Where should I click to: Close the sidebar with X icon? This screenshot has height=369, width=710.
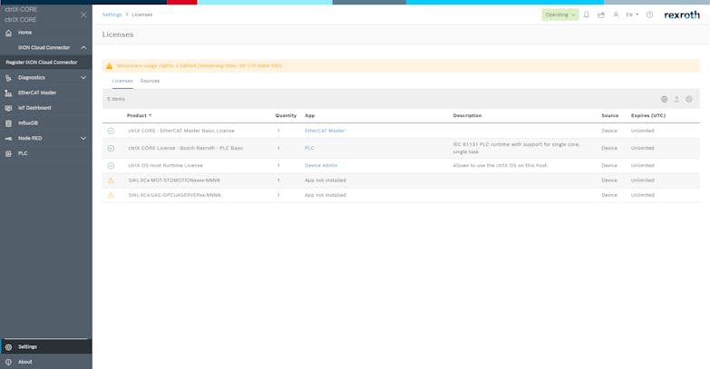point(83,15)
